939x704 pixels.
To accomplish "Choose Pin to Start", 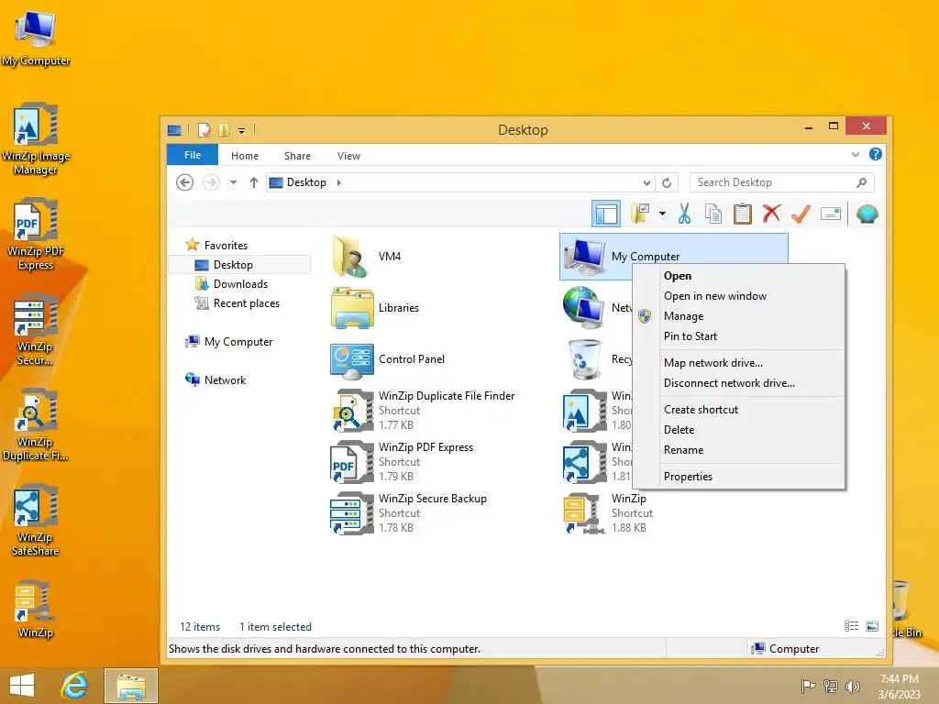I will point(690,336).
